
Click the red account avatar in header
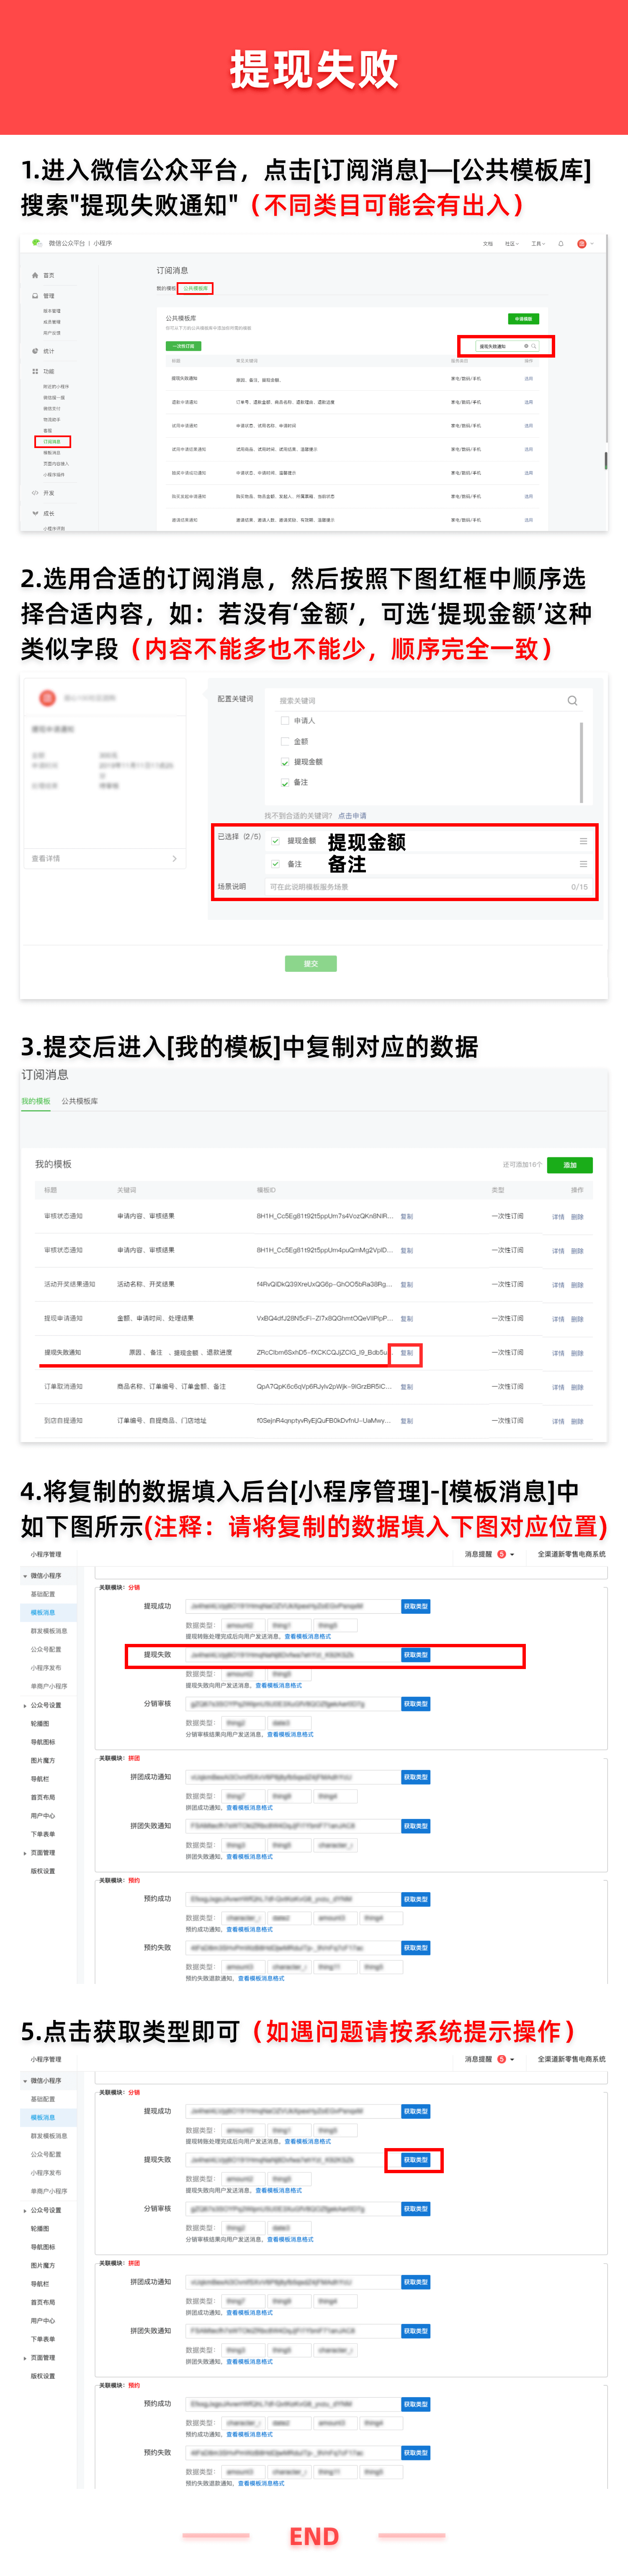[x=581, y=243]
